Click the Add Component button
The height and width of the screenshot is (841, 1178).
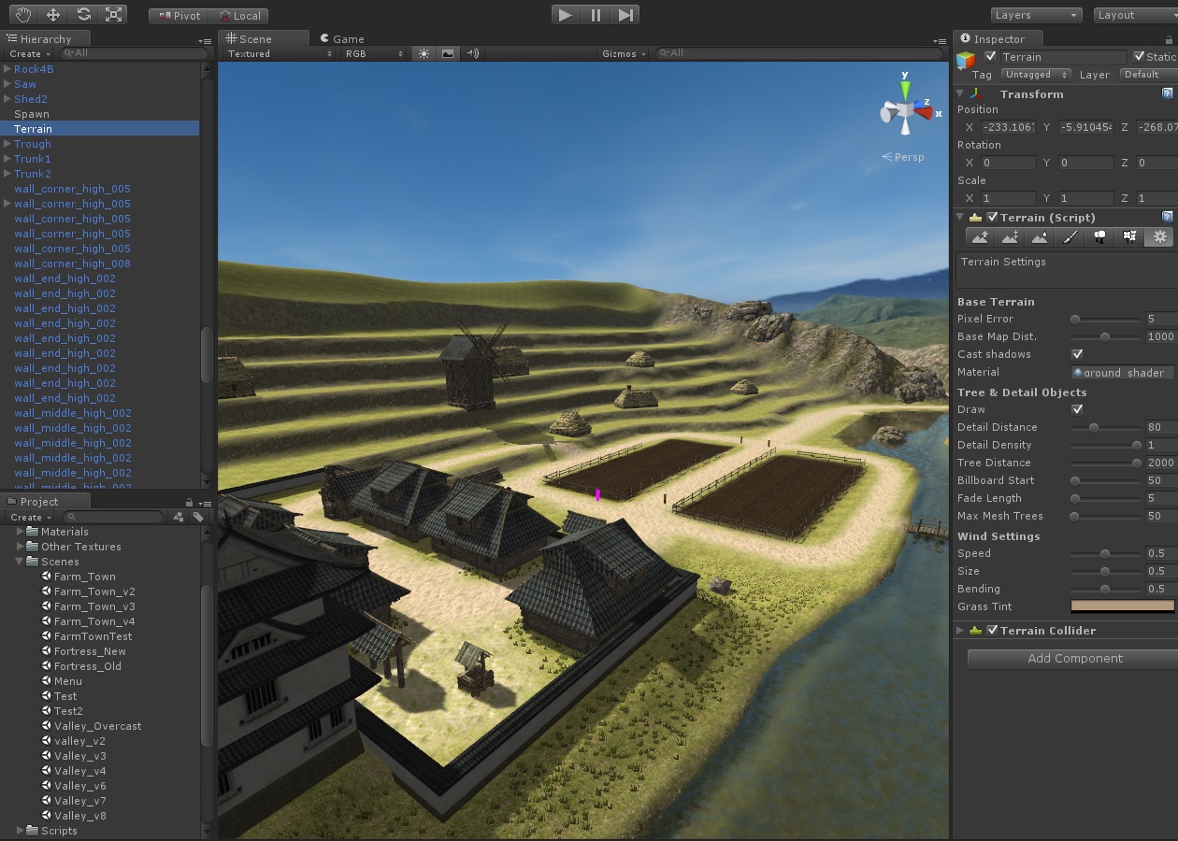[1073, 658]
